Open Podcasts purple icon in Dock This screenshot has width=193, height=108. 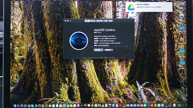(78, 106)
